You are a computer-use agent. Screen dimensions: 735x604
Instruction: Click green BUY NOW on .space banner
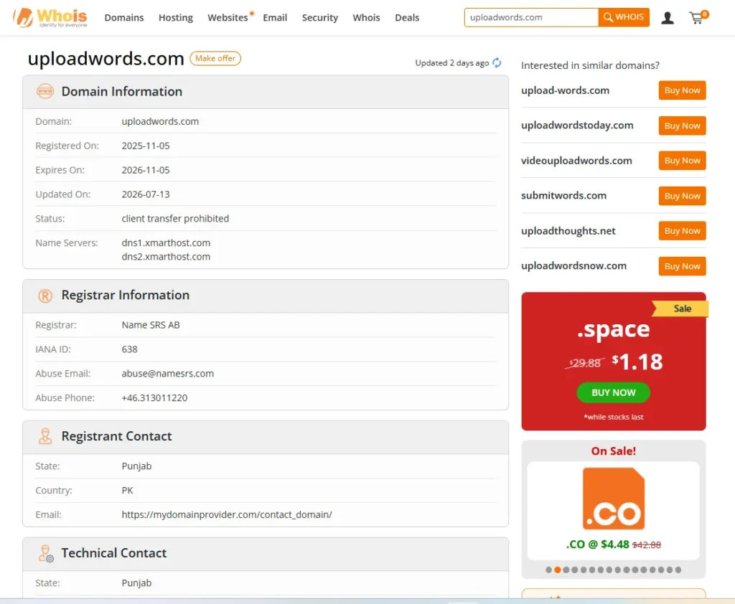click(614, 392)
